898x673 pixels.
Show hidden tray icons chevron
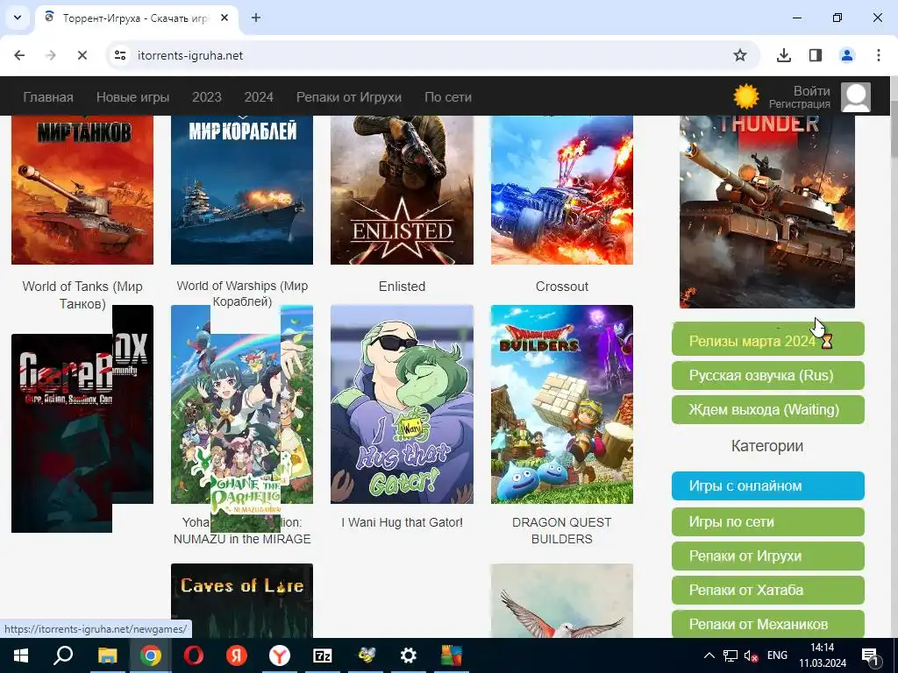(709, 655)
